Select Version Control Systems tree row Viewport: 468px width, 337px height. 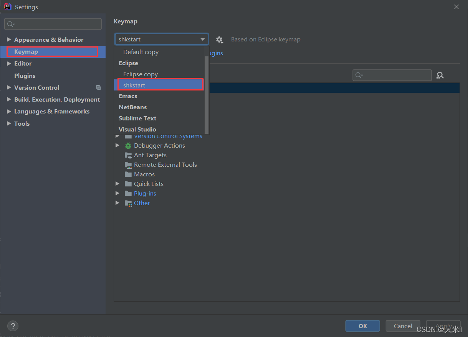pyautogui.click(x=287, y=136)
